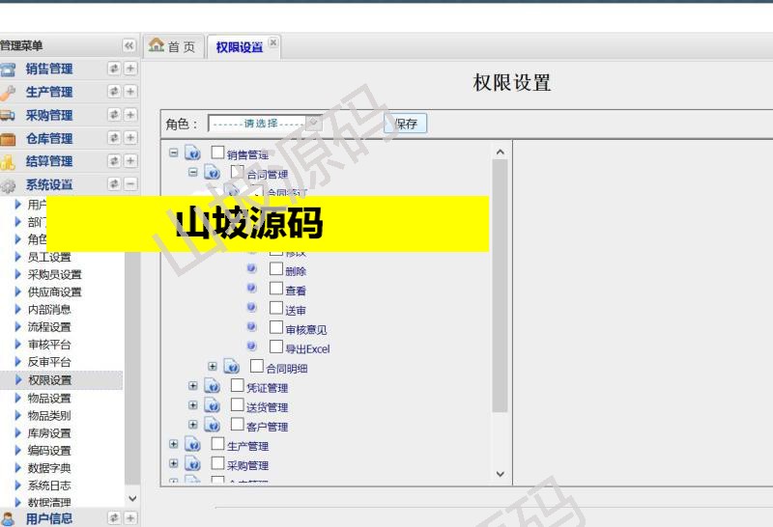Click the 系统设置 gear icon
Screen dimensions: 773x527
pos(8,185)
